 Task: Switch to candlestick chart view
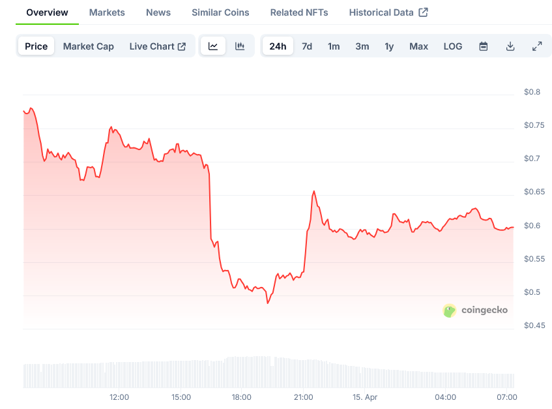tap(240, 46)
